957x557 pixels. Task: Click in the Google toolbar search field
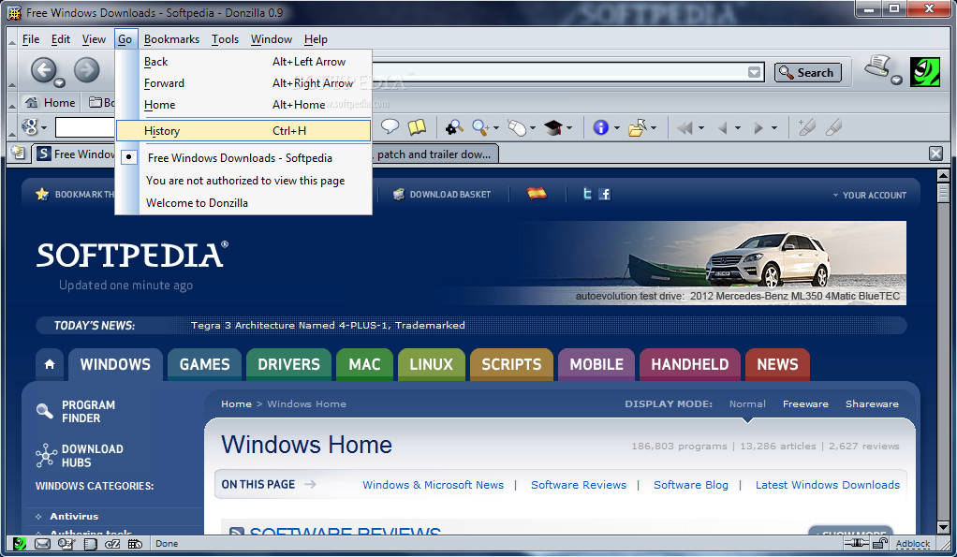tap(85, 127)
